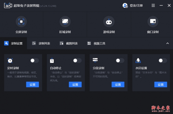Screen dimensions: 173x114
Task: Click 设置 button under 定时录制
Action: pos(33,85)
